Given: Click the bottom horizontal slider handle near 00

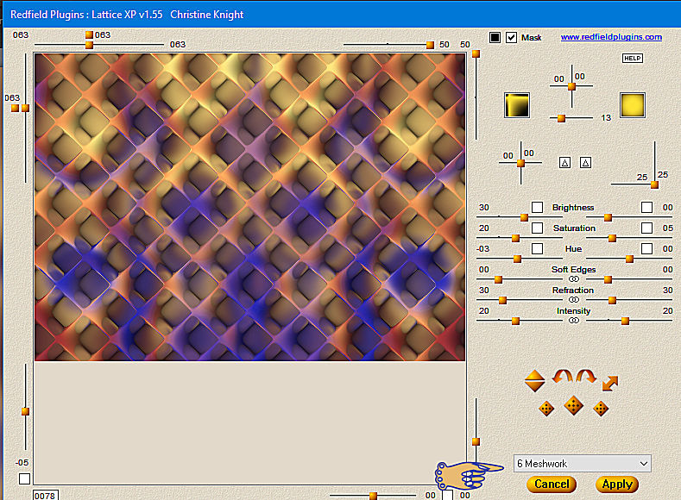Looking at the screenshot, I should [373, 496].
